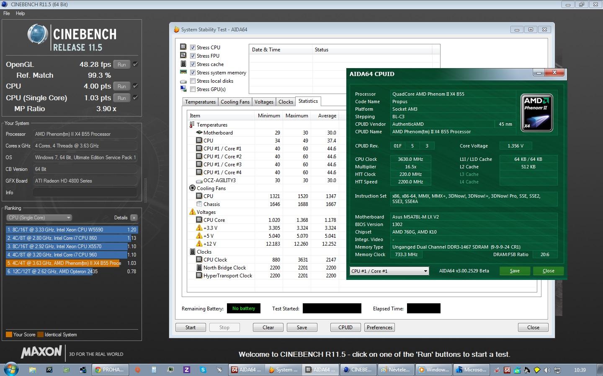Open the calculator taskbar icon
The width and height of the screenshot is (603, 376).
[154, 370]
